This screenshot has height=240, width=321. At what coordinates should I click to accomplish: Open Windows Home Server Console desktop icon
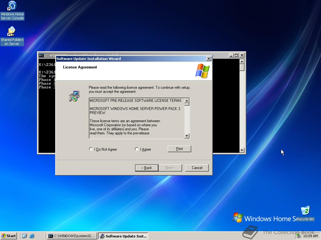[12, 10]
